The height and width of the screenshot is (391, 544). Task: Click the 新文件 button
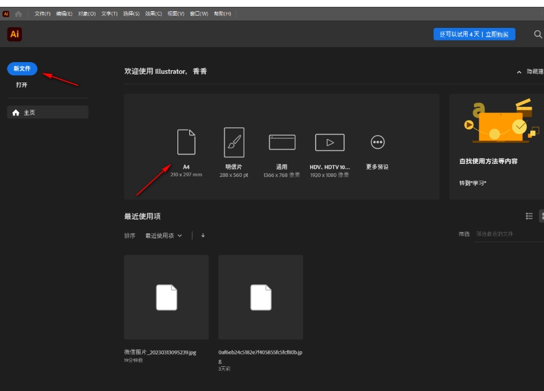click(x=22, y=68)
